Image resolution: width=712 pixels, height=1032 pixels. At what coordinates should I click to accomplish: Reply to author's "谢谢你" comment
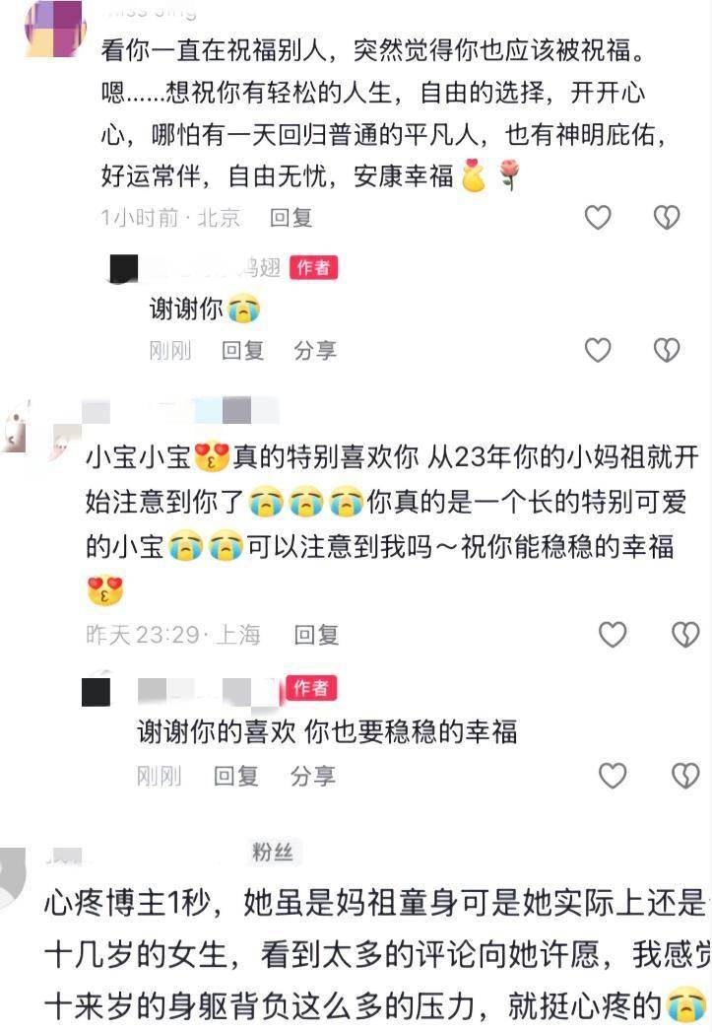pyautogui.click(x=242, y=350)
